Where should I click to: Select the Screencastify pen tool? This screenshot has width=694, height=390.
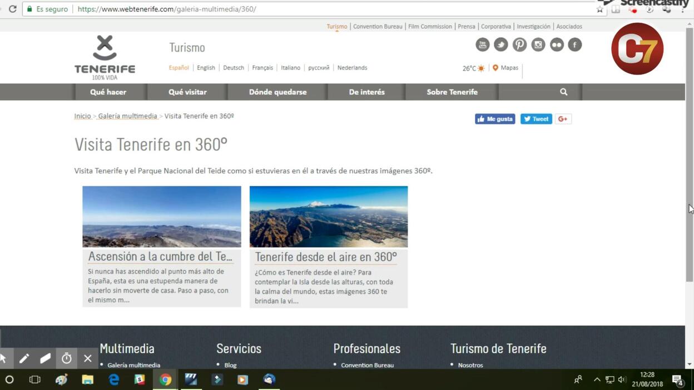[24, 358]
